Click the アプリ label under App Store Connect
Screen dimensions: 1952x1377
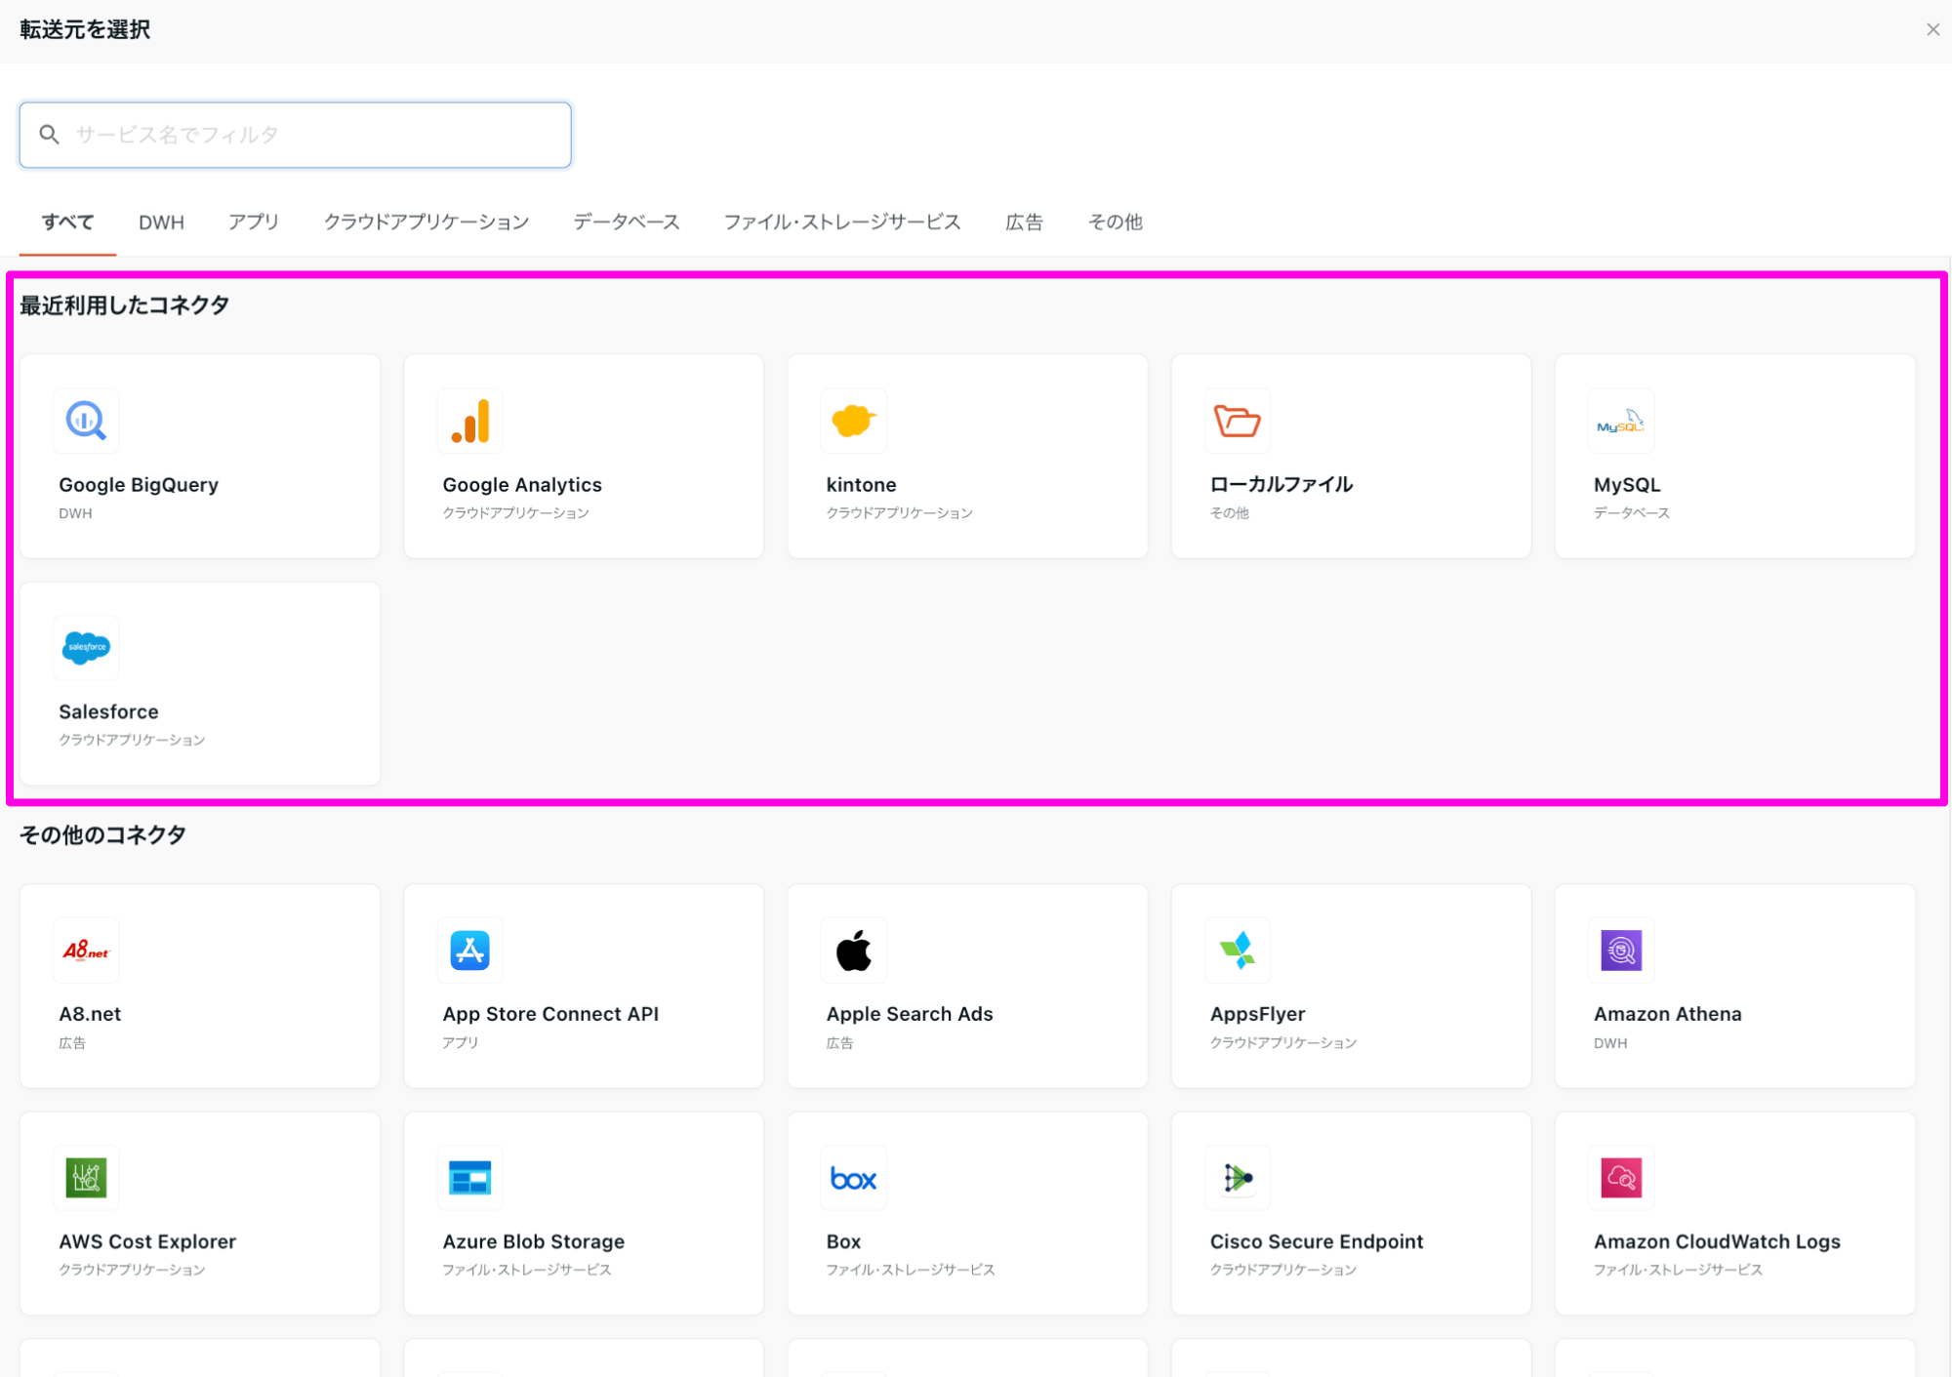pos(461,1042)
